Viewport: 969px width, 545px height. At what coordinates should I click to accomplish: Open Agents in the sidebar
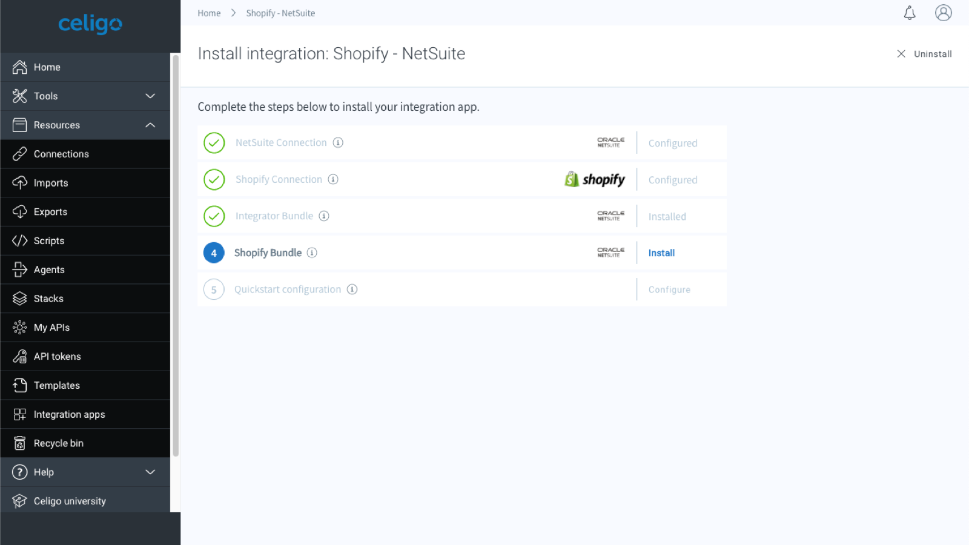85,269
